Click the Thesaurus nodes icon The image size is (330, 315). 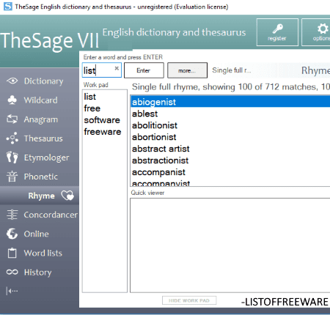[12, 138]
